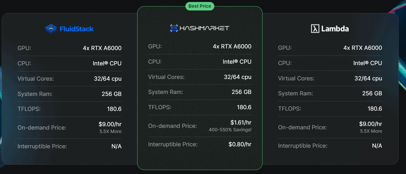Click FluidStack TFLOPS 180.6 value
Image resolution: width=406 pixels, height=174 pixels.
114,109
